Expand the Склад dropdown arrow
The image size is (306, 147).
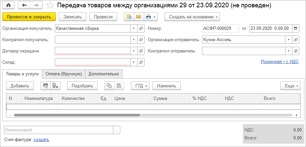(x=134, y=62)
